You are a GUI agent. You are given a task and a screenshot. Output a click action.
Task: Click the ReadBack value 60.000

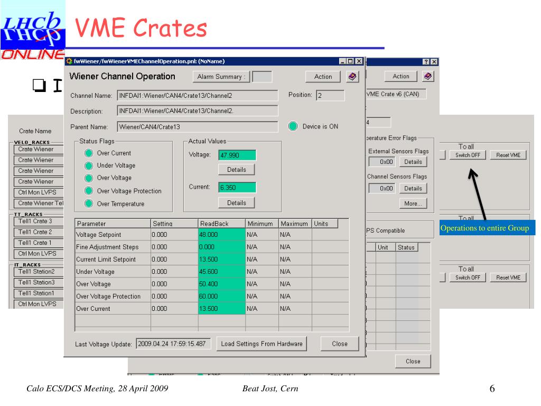point(221,297)
